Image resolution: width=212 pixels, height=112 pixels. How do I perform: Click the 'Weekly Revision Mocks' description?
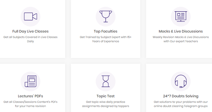click(181, 39)
